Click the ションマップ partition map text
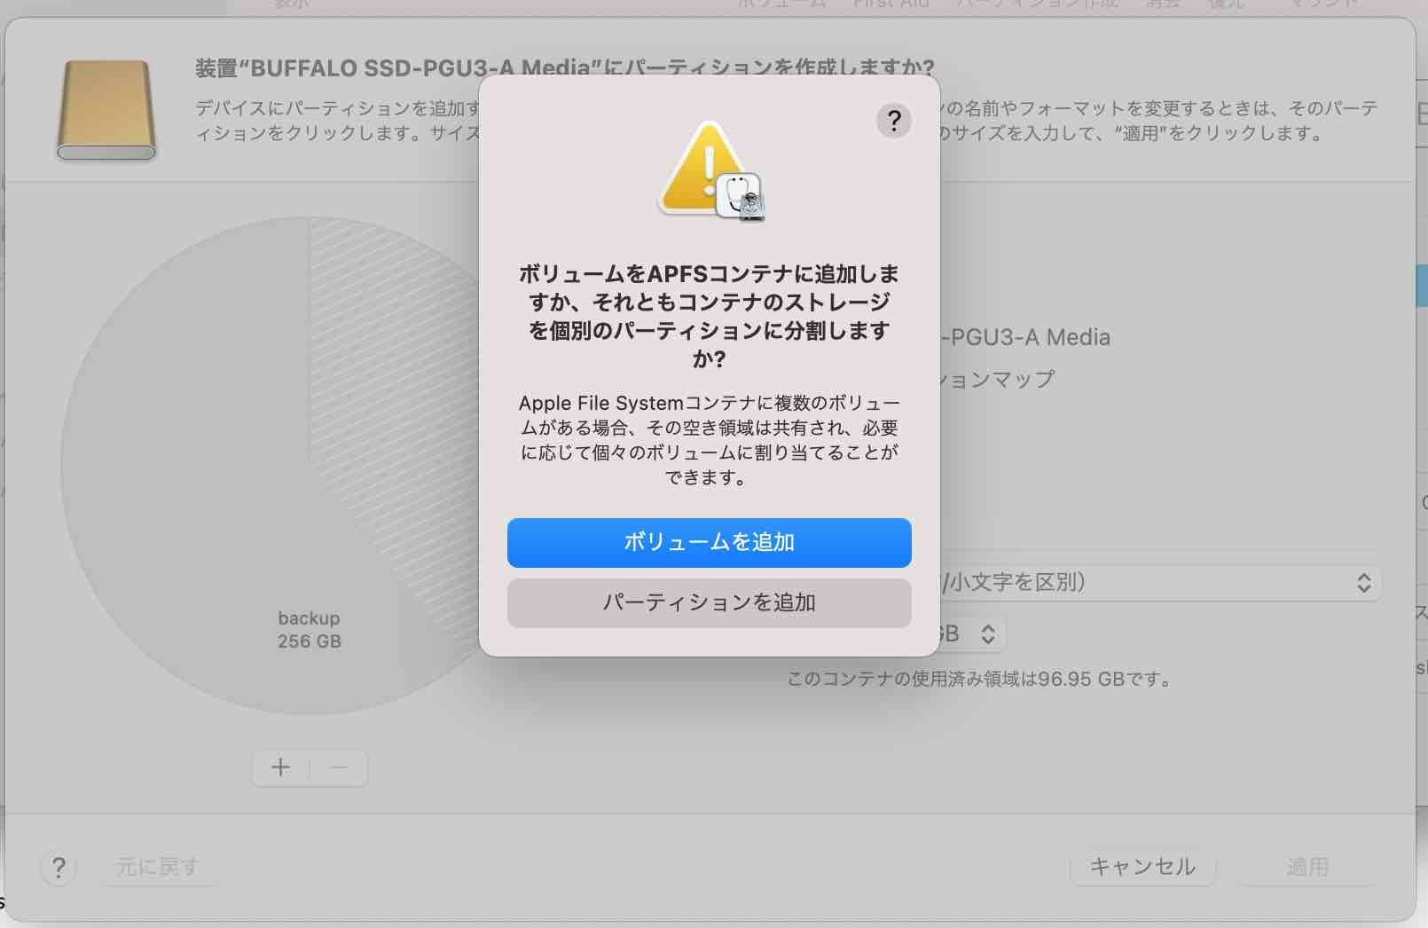Screen dimensions: 1428x928 (x=998, y=379)
